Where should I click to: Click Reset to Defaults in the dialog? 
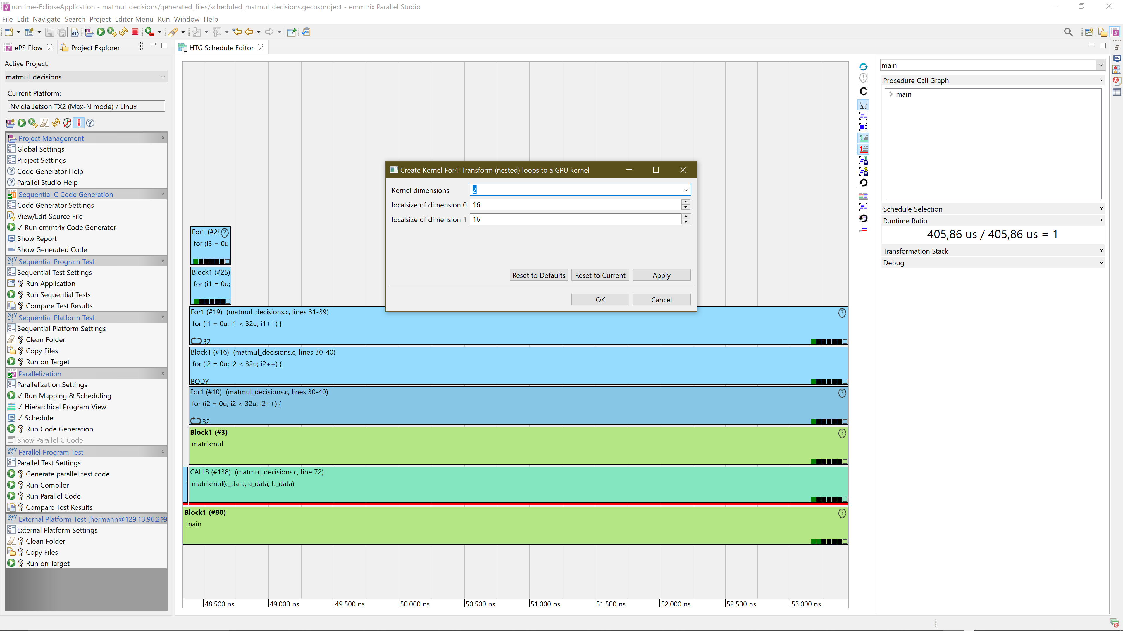click(539, 275)
